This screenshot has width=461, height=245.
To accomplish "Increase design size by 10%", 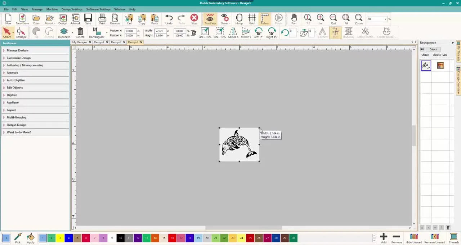I will point(205,33).
